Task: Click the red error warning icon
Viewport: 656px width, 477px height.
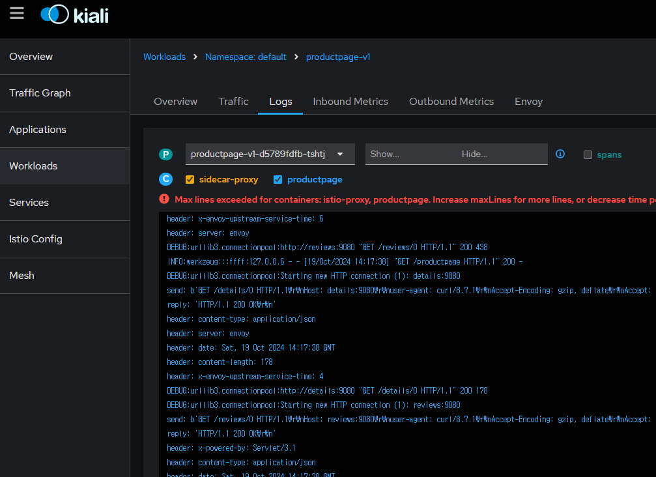Action: (x=164, y=199)
